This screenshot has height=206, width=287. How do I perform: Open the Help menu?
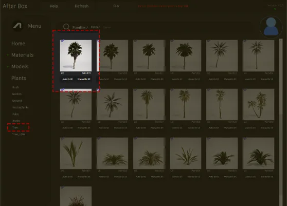pos(54,6)
